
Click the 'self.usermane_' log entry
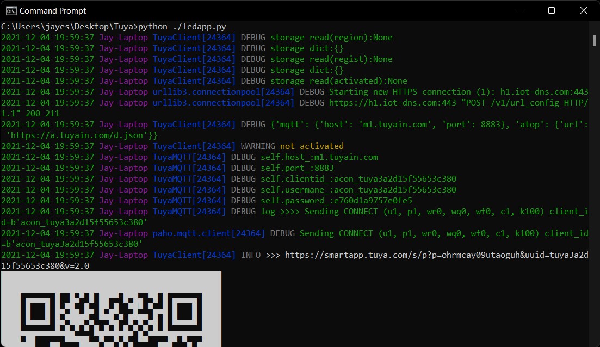tap(358, 190)
